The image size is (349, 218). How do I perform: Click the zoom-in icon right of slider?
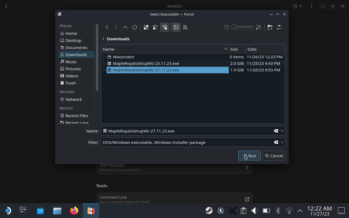pyautogui.click(x=258, y=27)
